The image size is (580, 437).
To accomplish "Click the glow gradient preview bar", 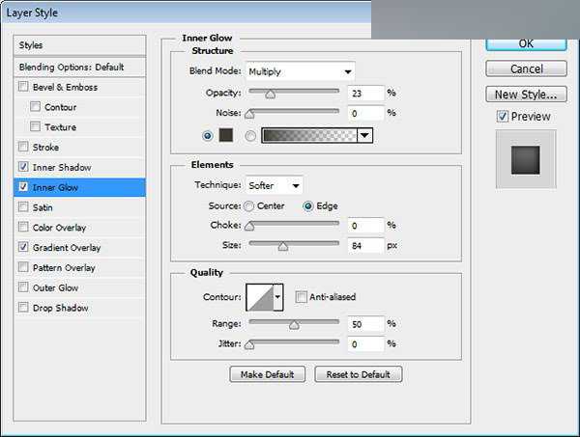I will 308,136.
